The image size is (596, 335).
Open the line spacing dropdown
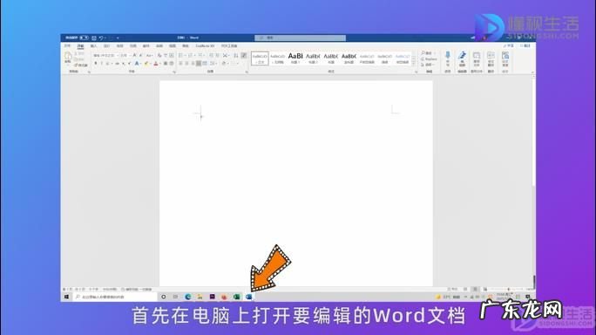[x=213, y=64]
